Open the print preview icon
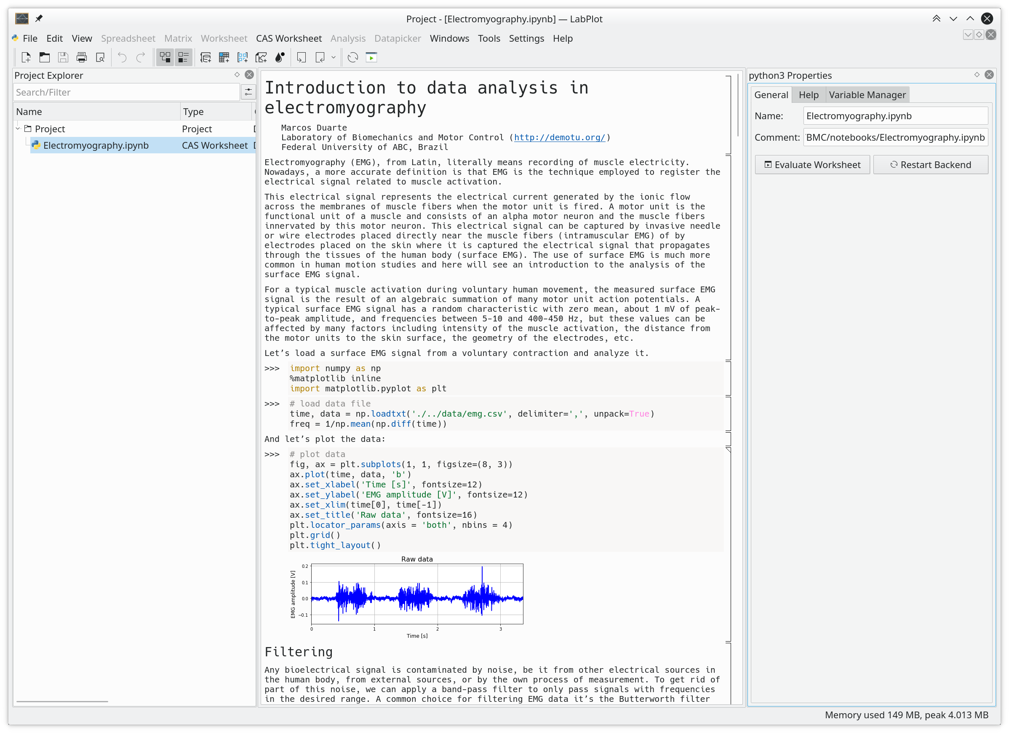The height and width of the screenshot is (733, 1009). point(101,57)
